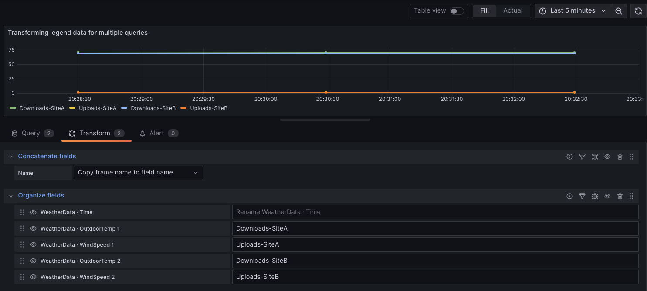Select Actual in the Fill/Actual control
The width and height of the screenshot is (647, 291).
click(513, 10)
